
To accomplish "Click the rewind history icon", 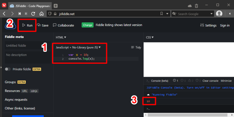I will click(x=20, y=14).
